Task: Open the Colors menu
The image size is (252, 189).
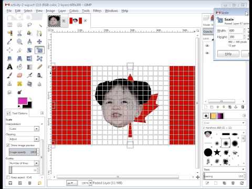Action: click(x=73, y=11)
